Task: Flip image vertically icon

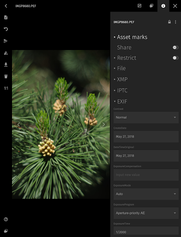Action: [6, 41]
